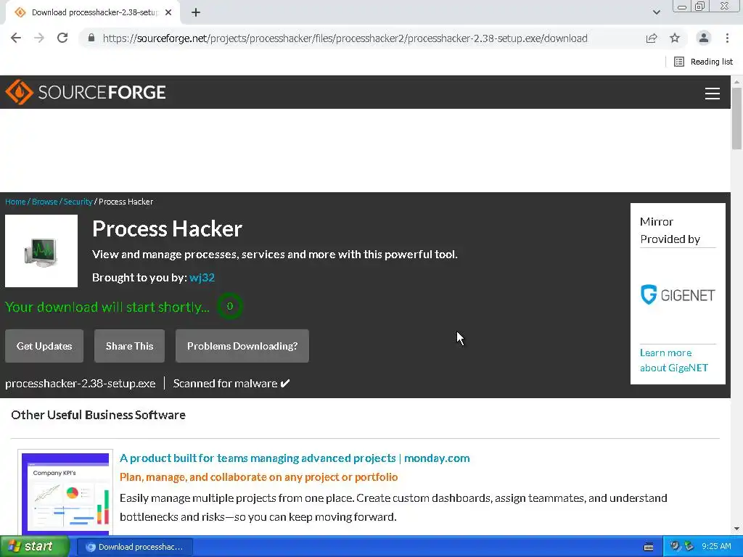The image size is (743, 557).
Task: Click the first system tray icon
Action: (x=676, y=547)
